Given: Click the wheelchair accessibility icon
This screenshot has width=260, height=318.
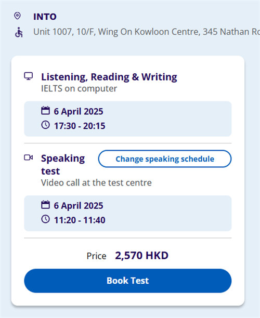Looking at the screenshot, I should (x=19, y=32).
